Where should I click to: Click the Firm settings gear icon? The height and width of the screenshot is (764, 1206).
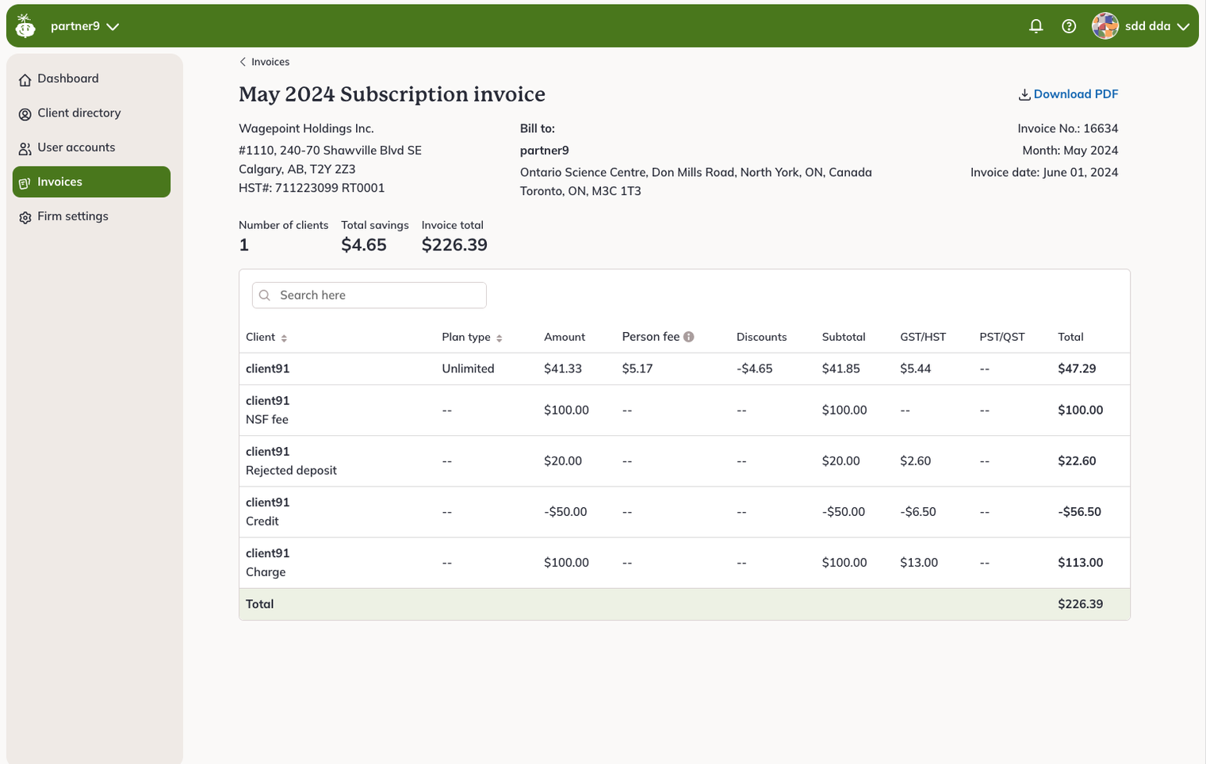pyautogui.click(x=25, y=217)
